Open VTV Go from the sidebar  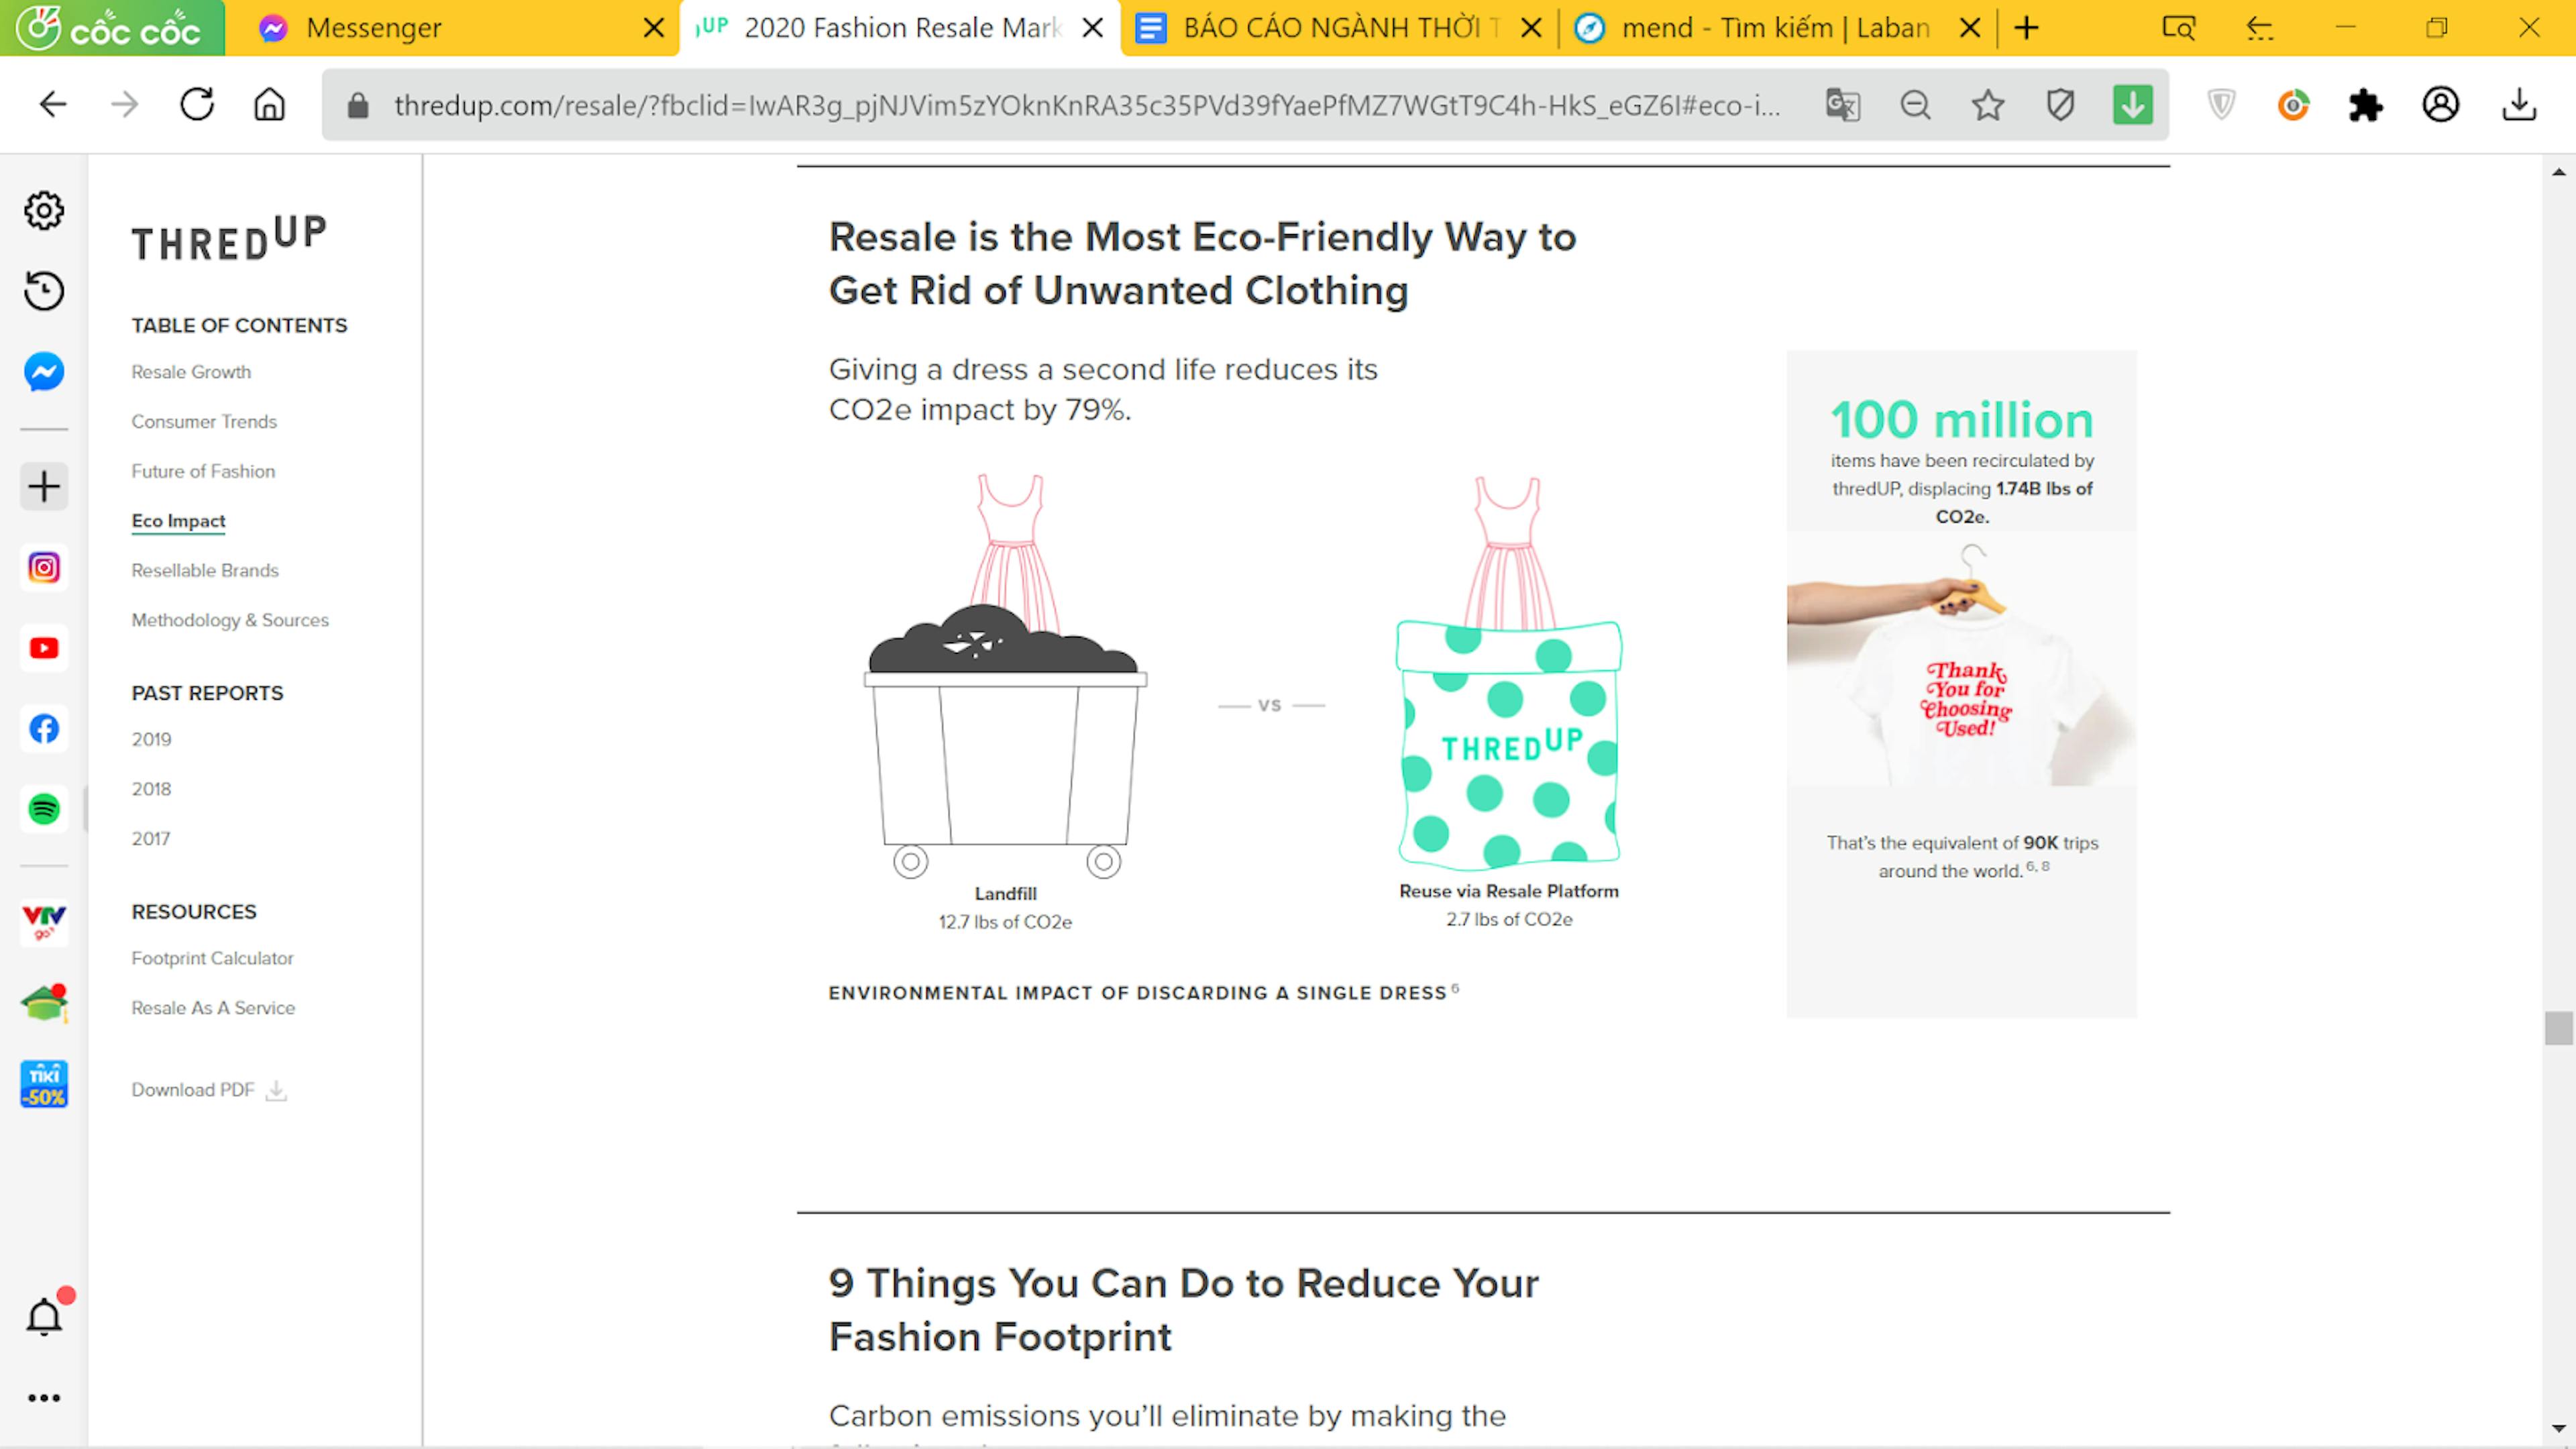pyautogui.click(x=44, y=923)
